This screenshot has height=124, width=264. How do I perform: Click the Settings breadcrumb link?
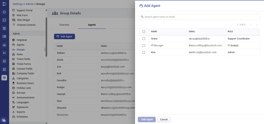[18, 4]
